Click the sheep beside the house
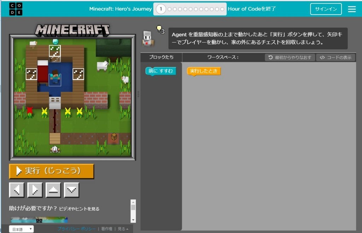Viewport: 362px width, 233px height. 102,66
